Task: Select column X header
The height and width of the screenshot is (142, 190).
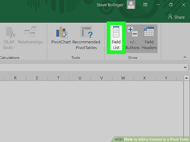Action: [x=144, y=78]
